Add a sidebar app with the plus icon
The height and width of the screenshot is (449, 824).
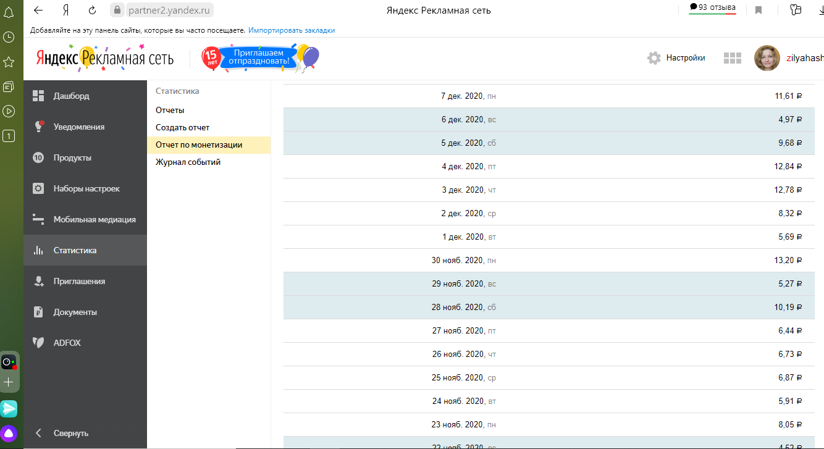click(9, 382)
